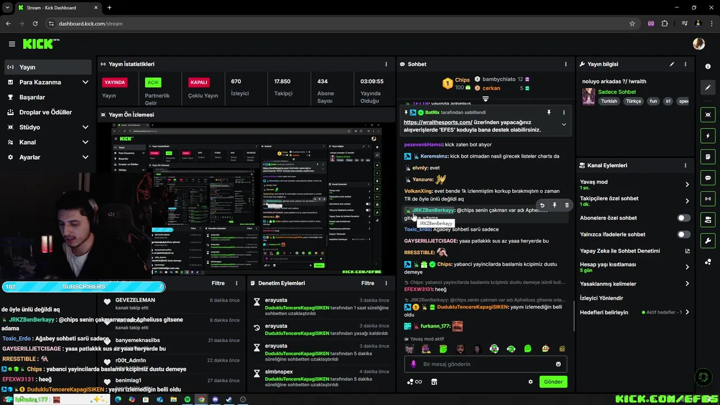This screenshot has width=720, height=405.
Task: Click Filtre in the Denetim Eylemleri panel
Action: tap(368, 283)
